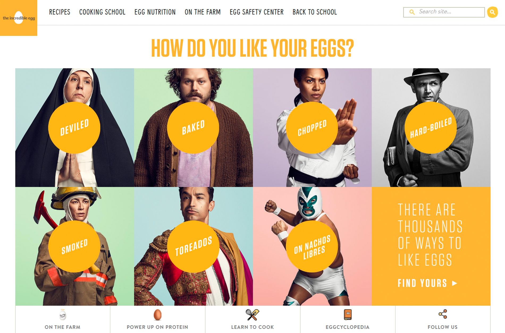Click the Find Yours link
Image resolution: width=505 pixels, height=333 pixels.
point(427,283)
